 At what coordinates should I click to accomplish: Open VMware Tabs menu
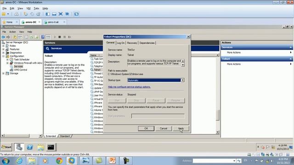pos(36,8)
